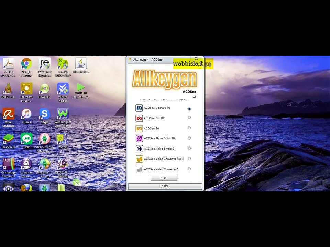Viewport: 330px width, 247px height.
Task: Click the ACDSee Ultimate 10 product icon
Action: coord(139,108)
